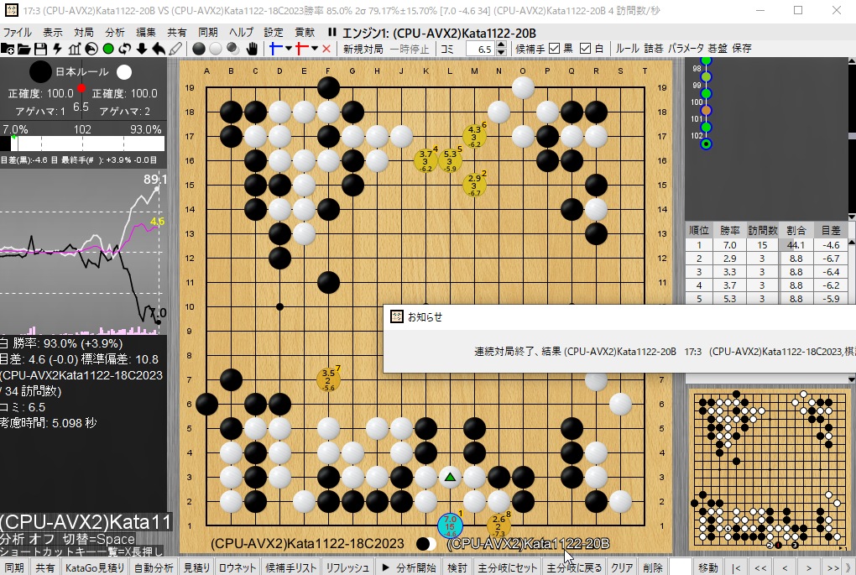
Task: Click the blue cross marker icon
Action: click(x=276, y=49)
